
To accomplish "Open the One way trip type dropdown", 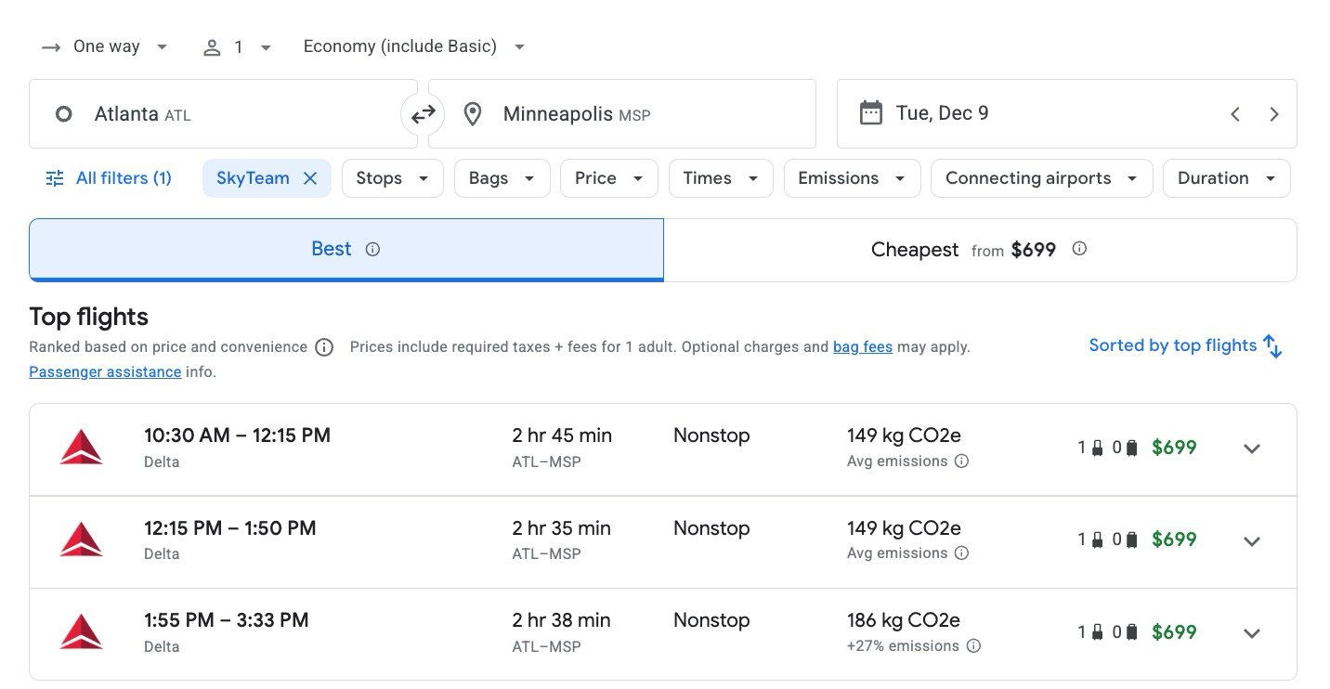I will pos(105,46).
